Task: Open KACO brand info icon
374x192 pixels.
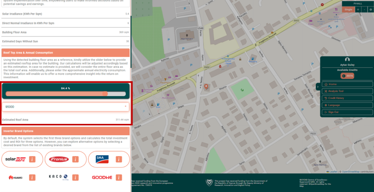Action: point(75,177)
